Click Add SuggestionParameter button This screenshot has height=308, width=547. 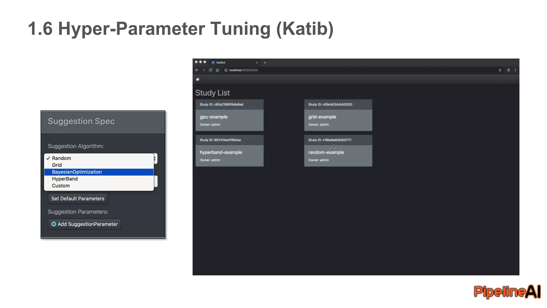pos(84,224)
